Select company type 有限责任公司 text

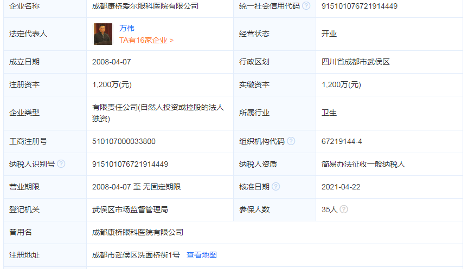pos(158,113)
